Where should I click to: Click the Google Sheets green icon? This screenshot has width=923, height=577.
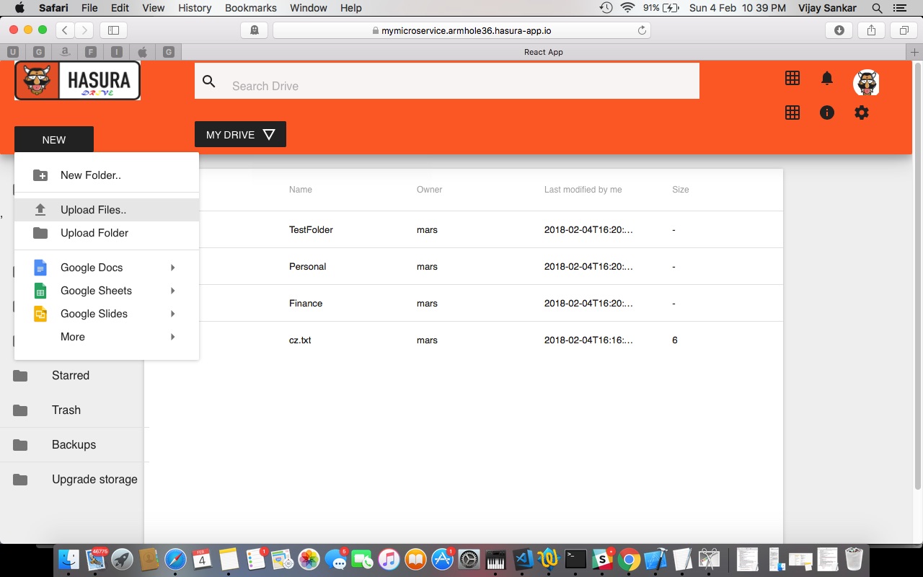pos(40,291)
